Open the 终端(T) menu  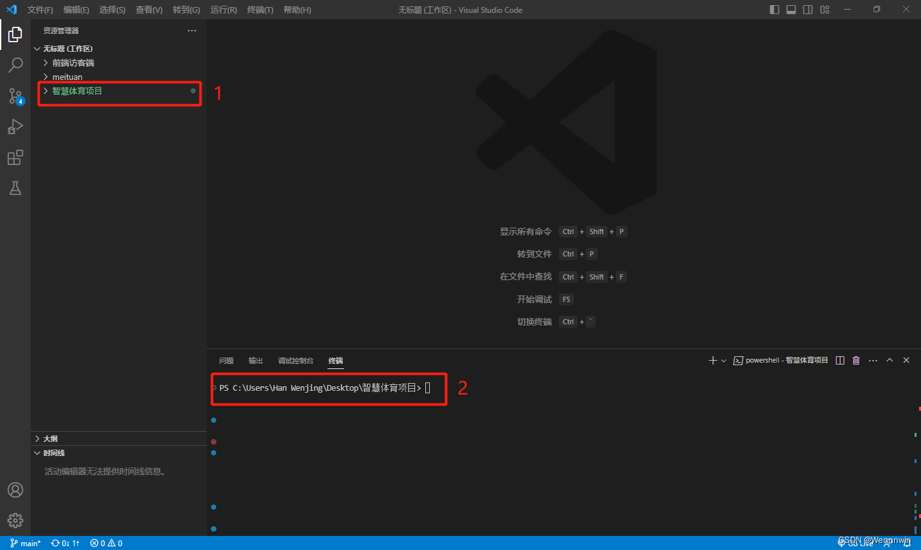260,10
